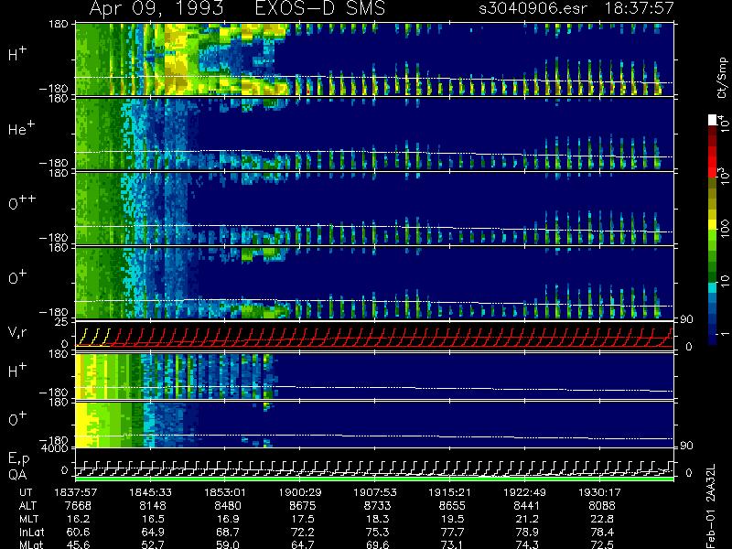Click the white top of the colorbar

(713, 120)
